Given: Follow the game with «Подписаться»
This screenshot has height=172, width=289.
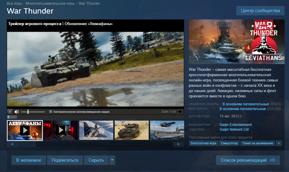Looking at the screenshot, I should click(65, 160).
